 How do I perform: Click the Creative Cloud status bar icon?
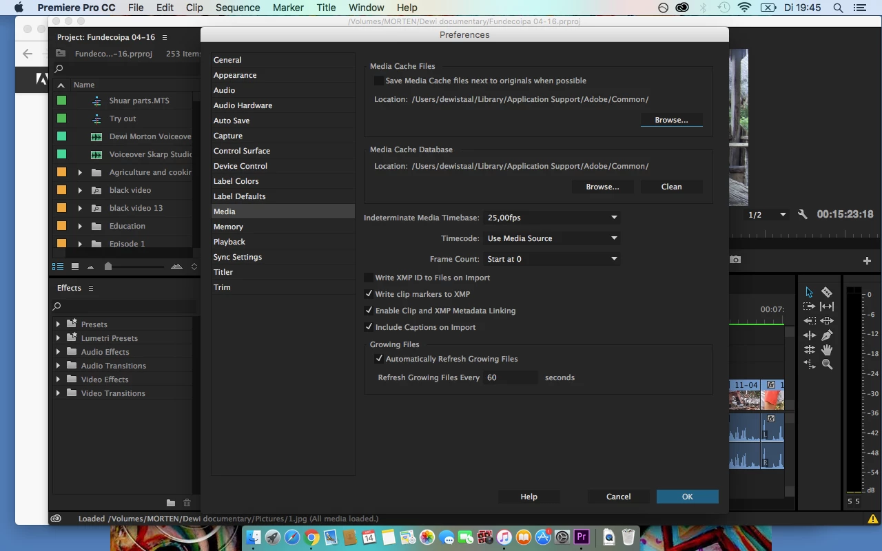click(57, 519)
